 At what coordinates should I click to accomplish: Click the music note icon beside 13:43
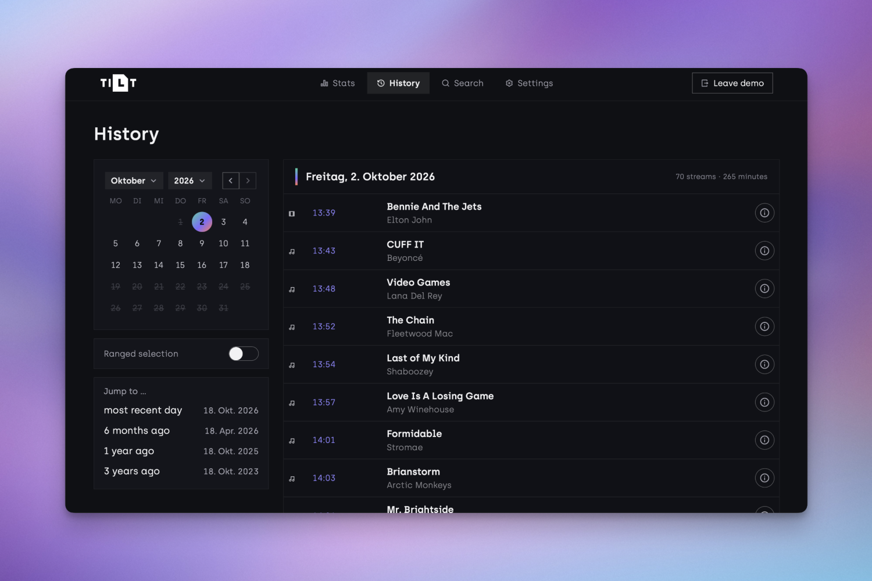[x=292, y=252]
